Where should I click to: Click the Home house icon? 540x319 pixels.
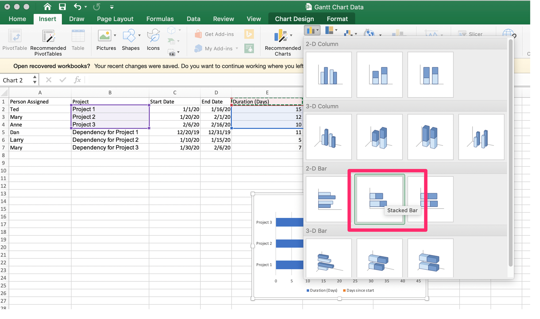click(48, 7)
